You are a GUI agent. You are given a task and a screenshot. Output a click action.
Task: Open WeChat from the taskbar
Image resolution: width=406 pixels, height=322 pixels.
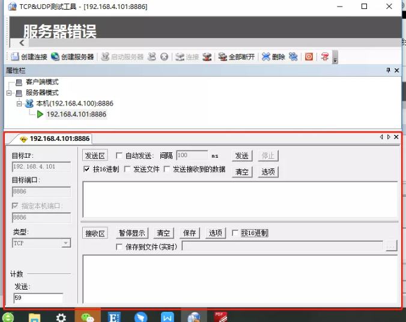click(x=88, y=317)
